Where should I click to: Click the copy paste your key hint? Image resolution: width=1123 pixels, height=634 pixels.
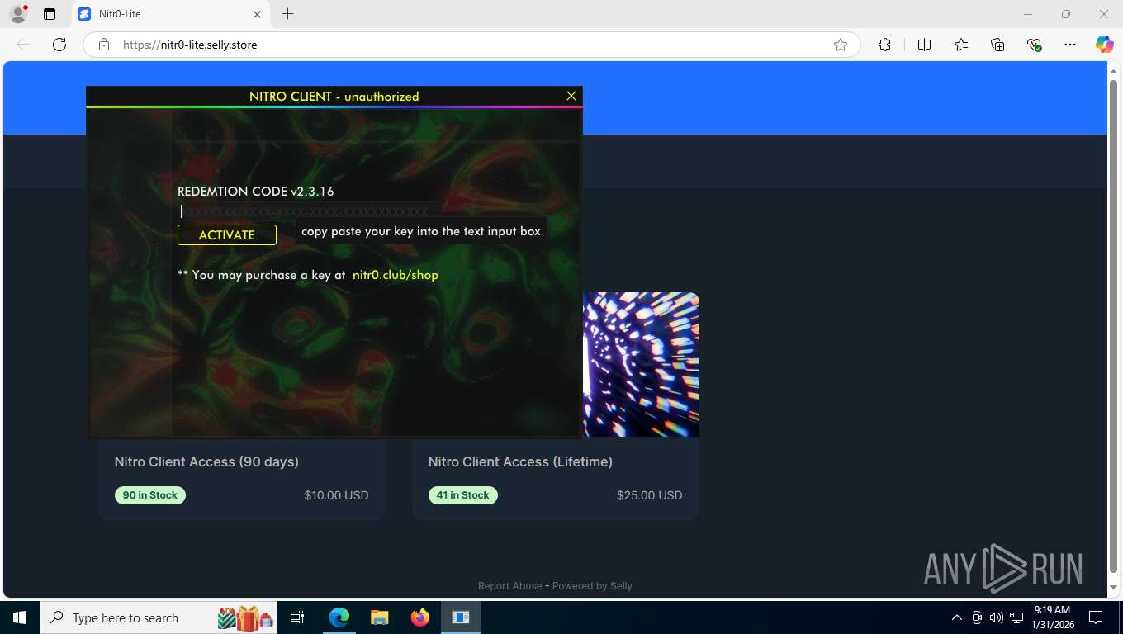[x=421, y=231]
